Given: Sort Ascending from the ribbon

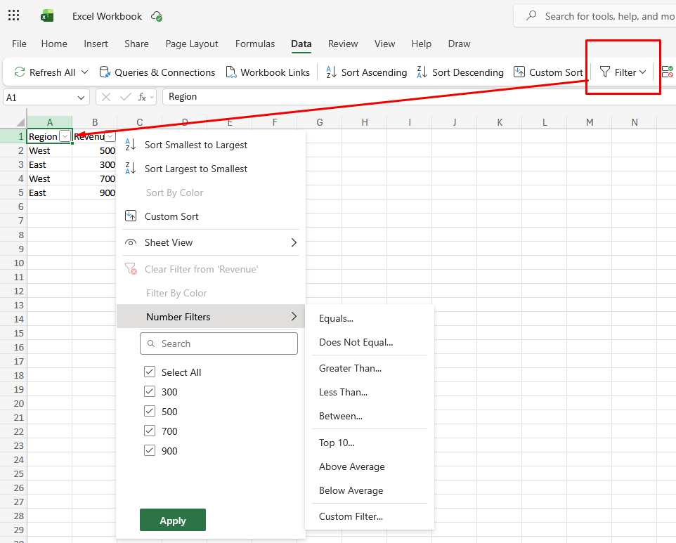Looking at the screenshot, I should (366, 72).
